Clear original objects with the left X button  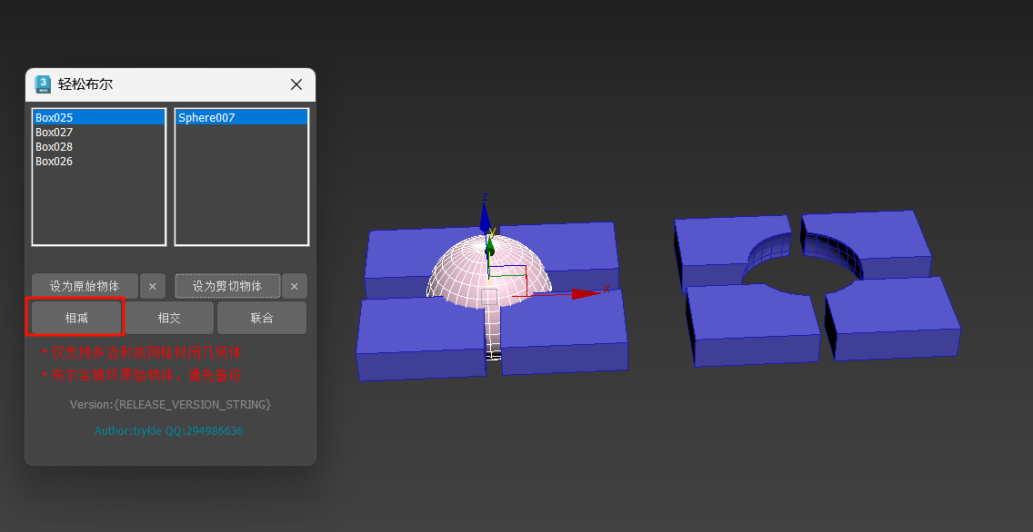[x=152, y=286]
